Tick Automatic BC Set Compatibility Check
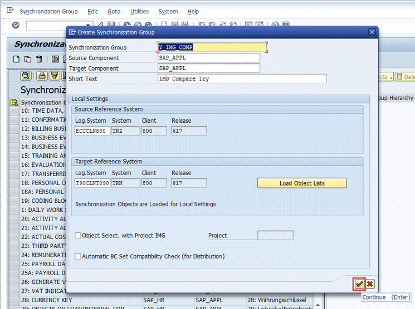 click(x=78, y=257)
